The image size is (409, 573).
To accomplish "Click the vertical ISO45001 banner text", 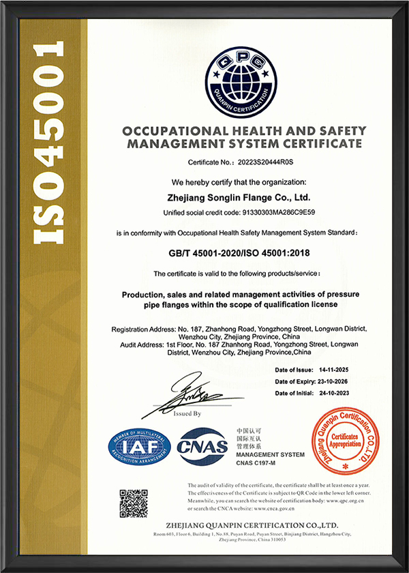I will point(48,142).
